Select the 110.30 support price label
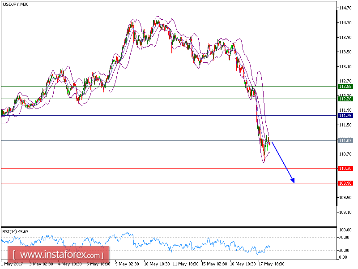Screen dimensions: 358x269 [x=345, y=169]
